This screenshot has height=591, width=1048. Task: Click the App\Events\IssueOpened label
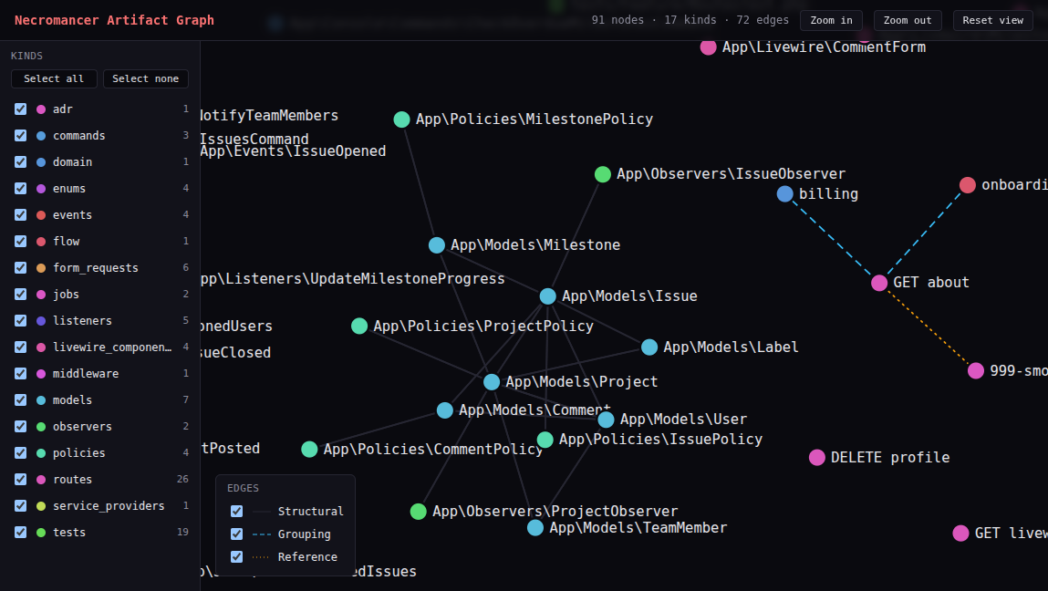pos(293,151)
